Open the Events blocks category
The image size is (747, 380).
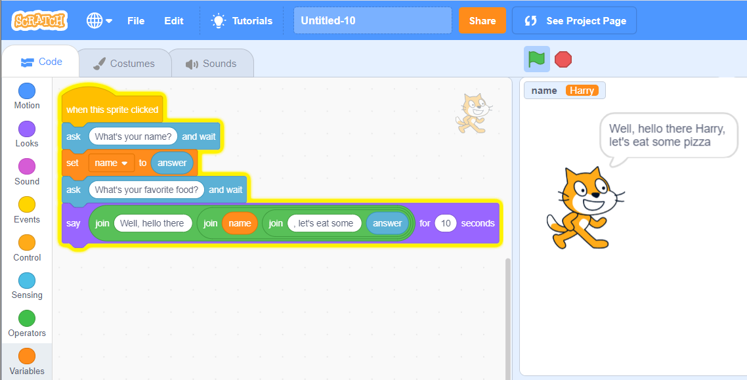(x=27, y=211)
